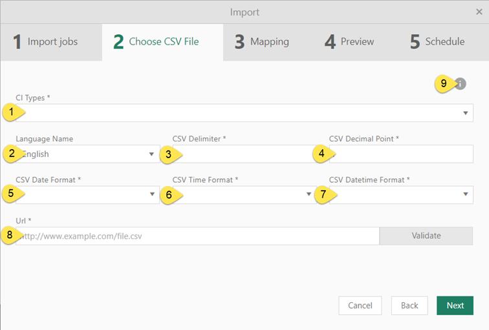This screenshot has width=489, height=330.
Task: Click the info icon at top right
Action: pos(460,84)
